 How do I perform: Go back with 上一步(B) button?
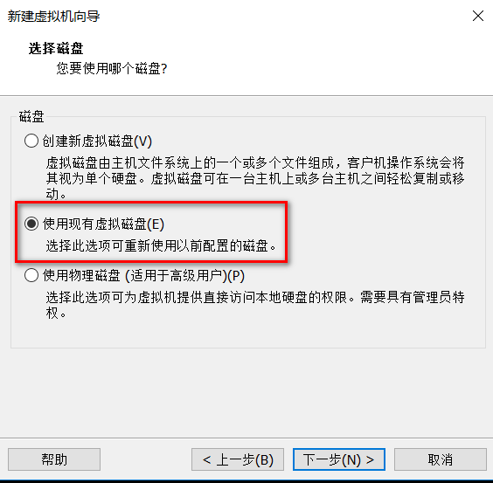point(238,459)
